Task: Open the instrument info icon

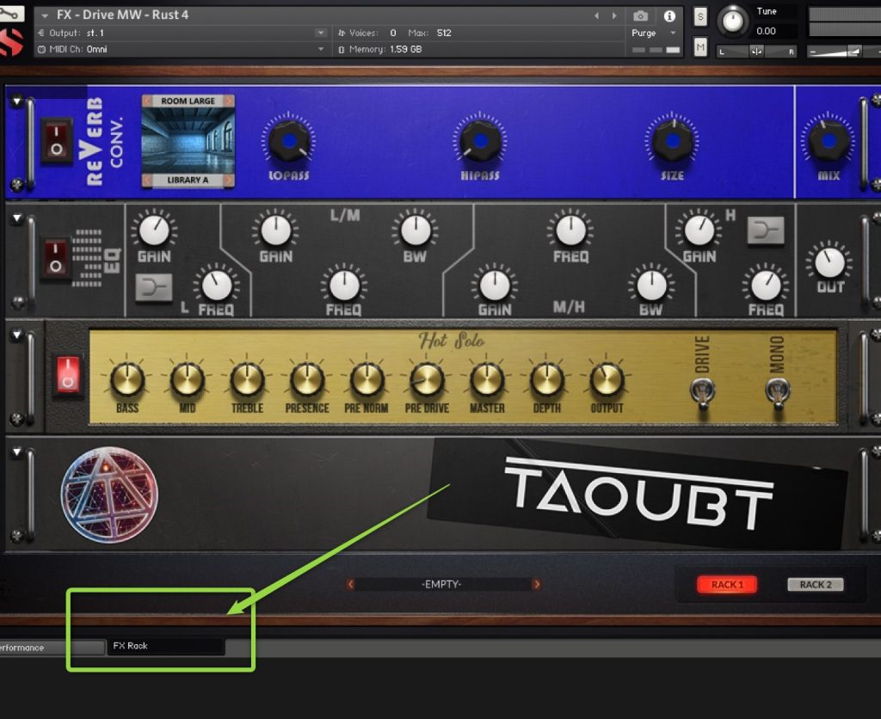Action: point(669,15)
